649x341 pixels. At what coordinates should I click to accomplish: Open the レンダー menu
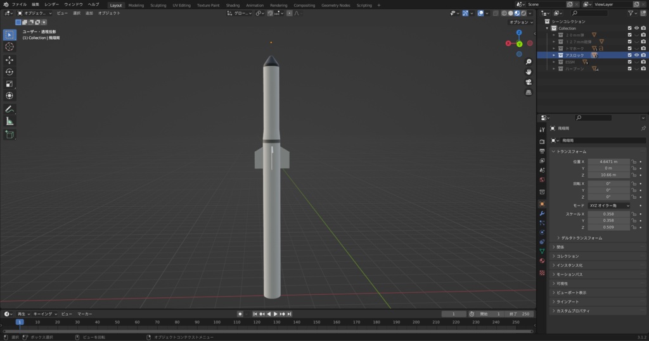coord(51,4)
